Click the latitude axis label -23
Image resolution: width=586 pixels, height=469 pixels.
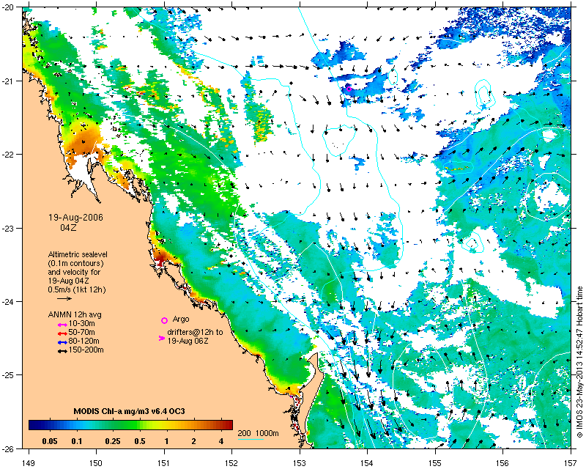7,228
